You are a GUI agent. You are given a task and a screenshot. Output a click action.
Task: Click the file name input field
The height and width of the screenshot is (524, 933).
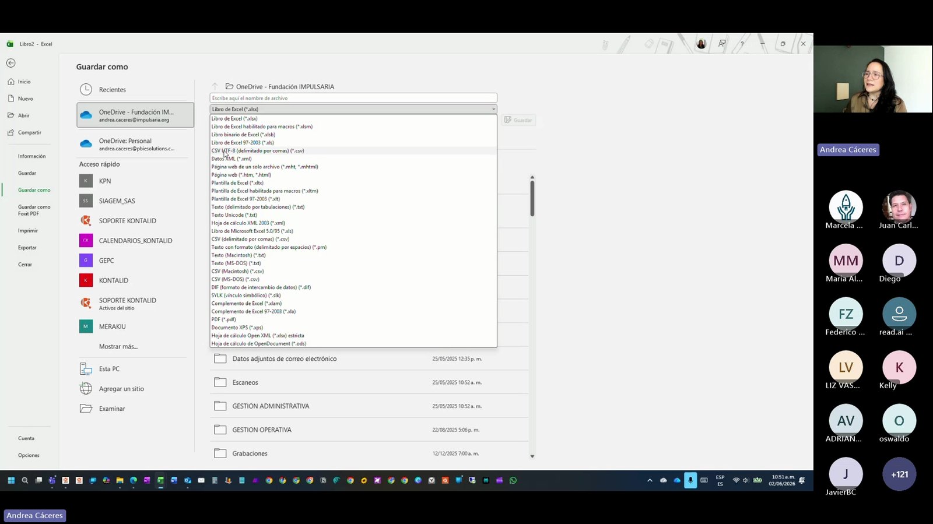[x=353, y=98]
